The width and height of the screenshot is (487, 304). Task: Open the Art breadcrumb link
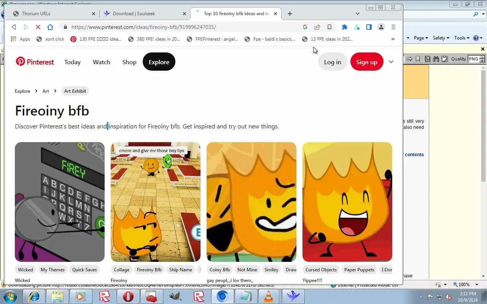pos(46,91)
